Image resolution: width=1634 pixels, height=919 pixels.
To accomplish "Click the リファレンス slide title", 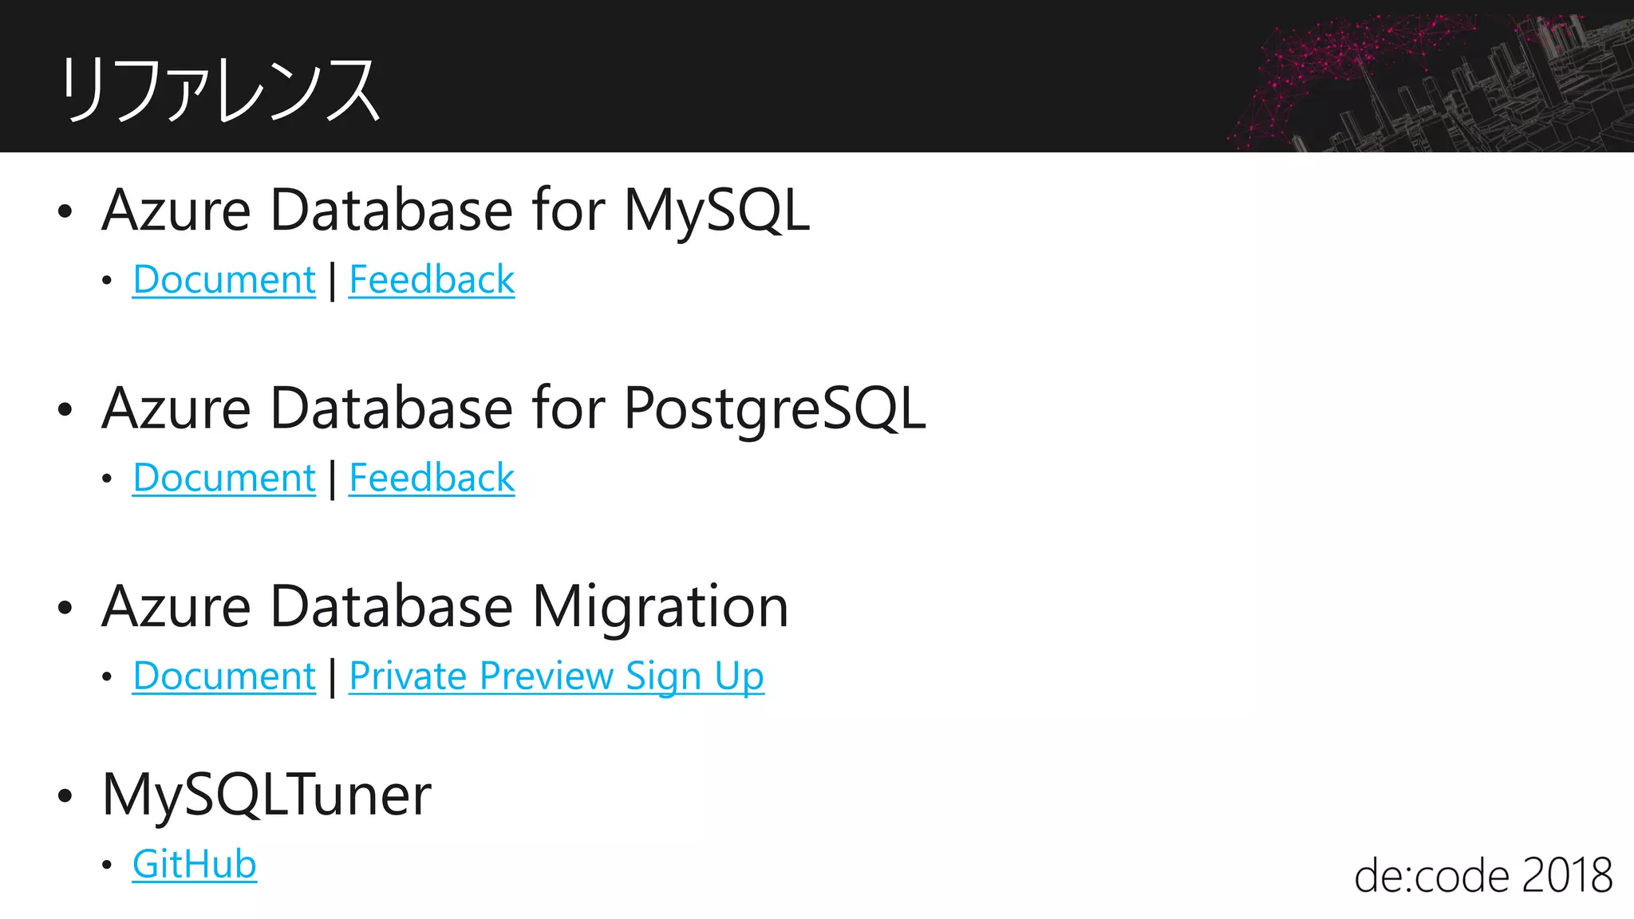I will pyautogui.click(x=220, y=90).
